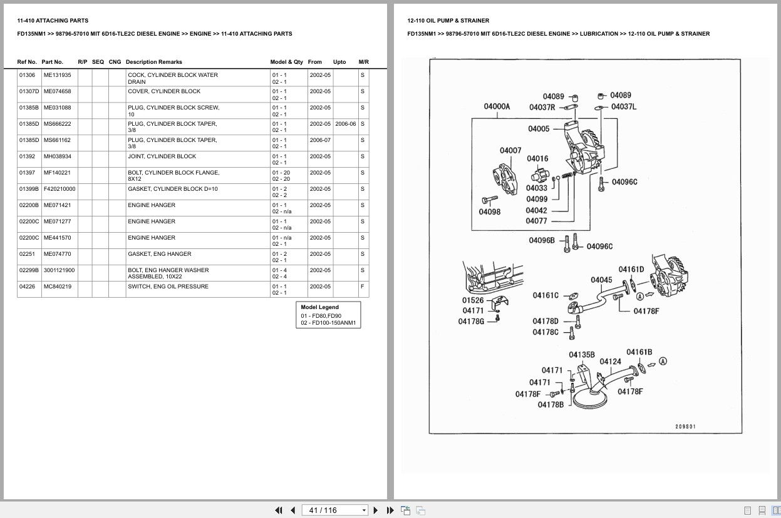This screenshot has height=518, width=781.
Task: Click legend entry 01 - FD80,FD90
Action: (x=321, y=316)
